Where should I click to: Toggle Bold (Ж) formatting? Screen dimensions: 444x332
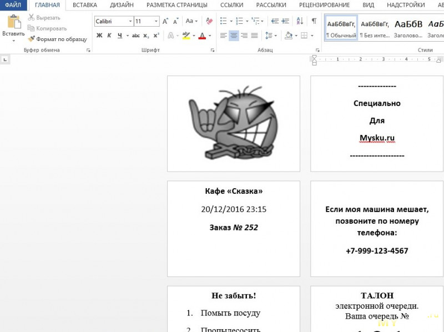click(x=99, y=36)
